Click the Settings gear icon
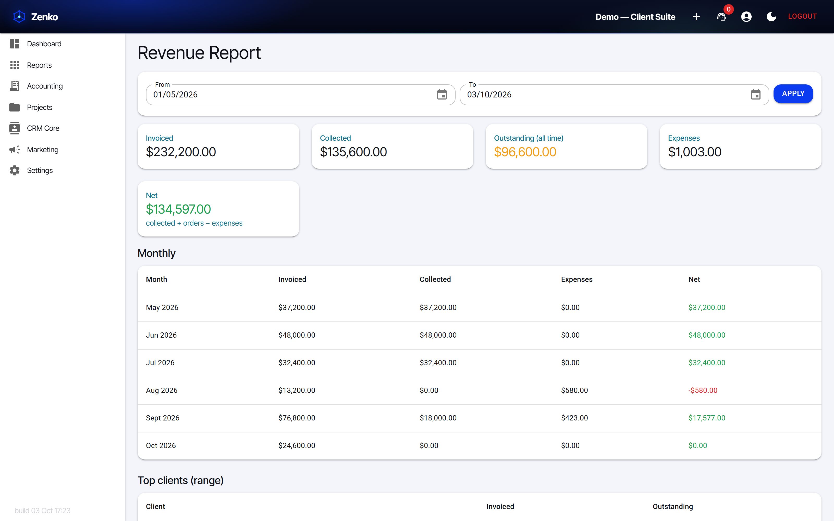This screenshot has height=521, width=834. point(15,170)
